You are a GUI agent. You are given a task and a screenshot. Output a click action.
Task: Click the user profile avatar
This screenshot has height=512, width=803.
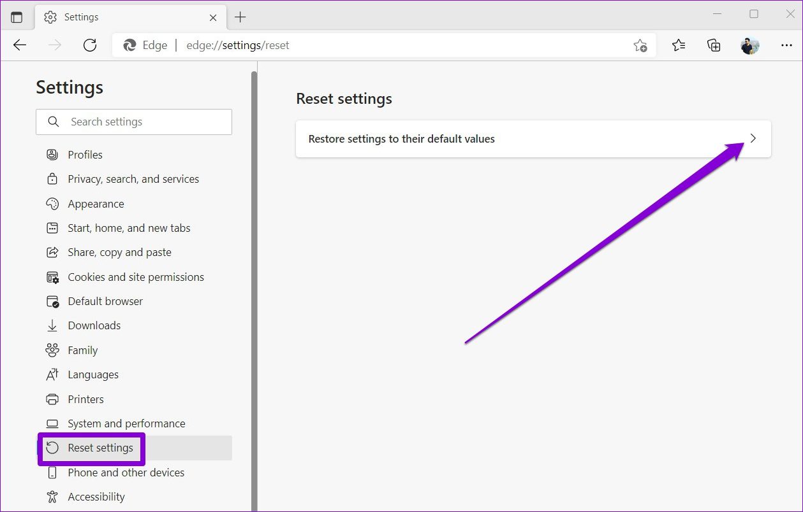[x=749, y=45]
